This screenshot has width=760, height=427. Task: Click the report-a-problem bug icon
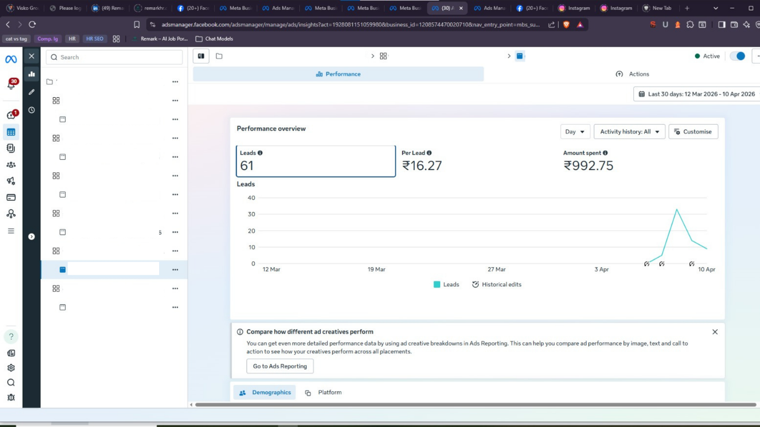pyautogui.click(x=11, y=398)
